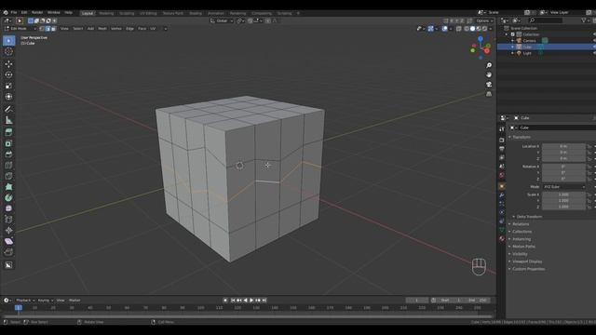Screen dimensions: 596x335
Task: Open Active Tool properties tab icon
Action: pos(502,129)
